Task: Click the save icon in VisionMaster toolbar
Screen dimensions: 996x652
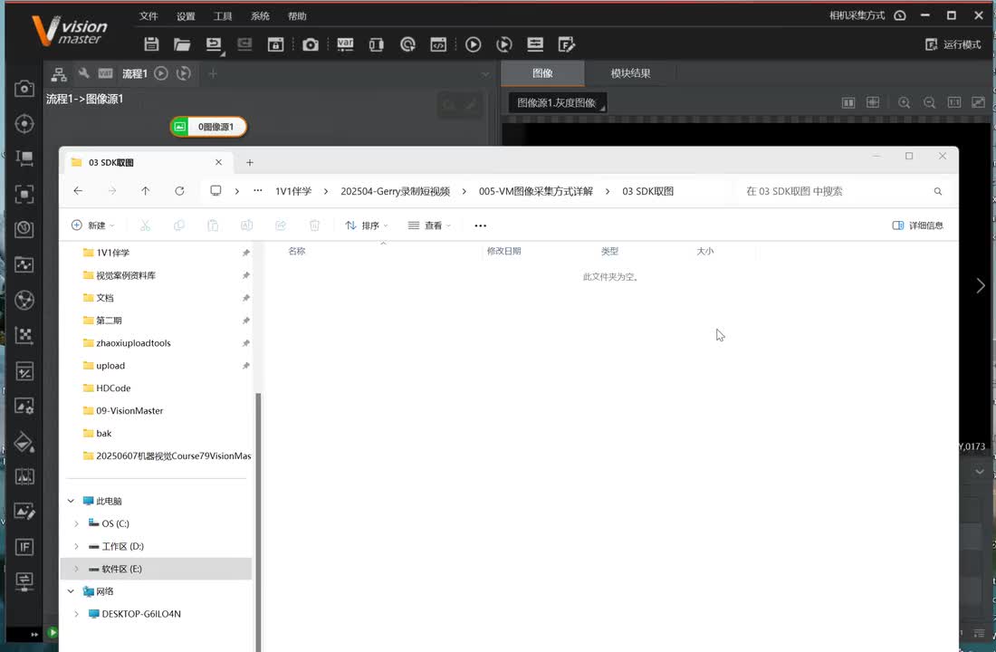Action: [x=151, y=43]
